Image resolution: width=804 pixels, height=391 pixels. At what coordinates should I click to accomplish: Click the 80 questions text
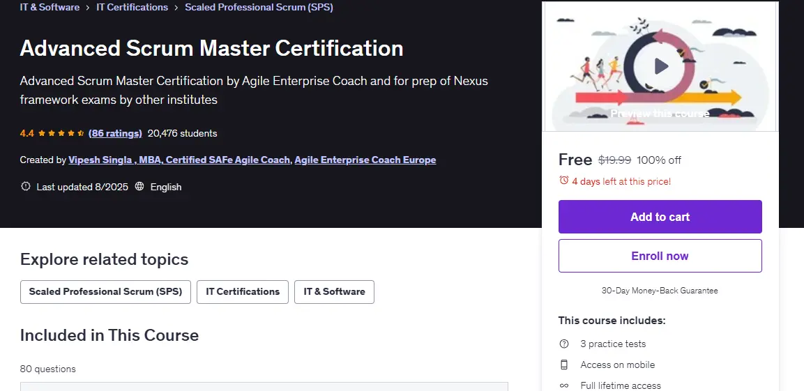pyautogui.click(x=47, y=369)
